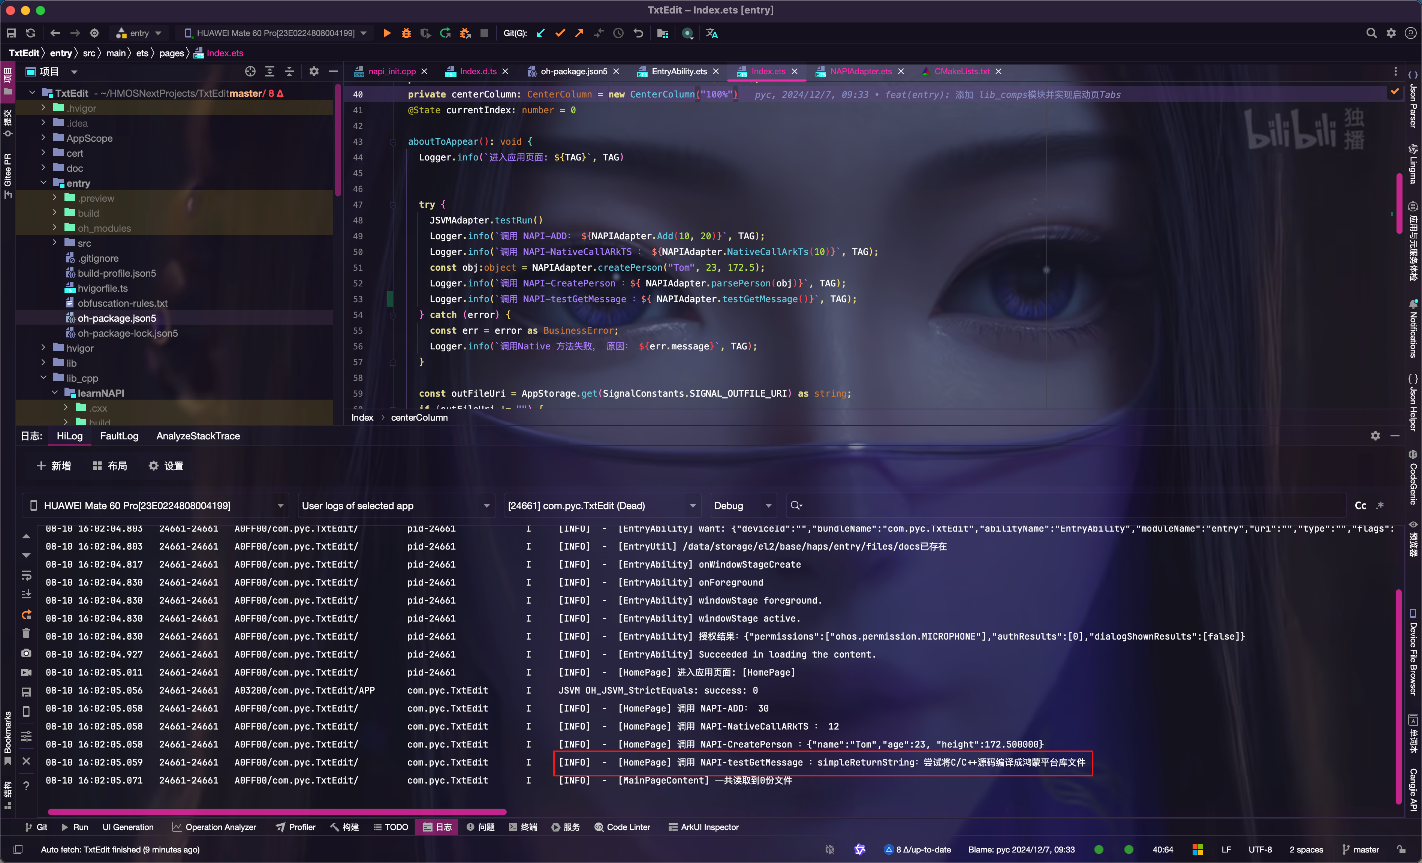This screenshot has width=1422, height=863.
Task: Toggle soft-wrap in the log panel
Action: [26, 575]
